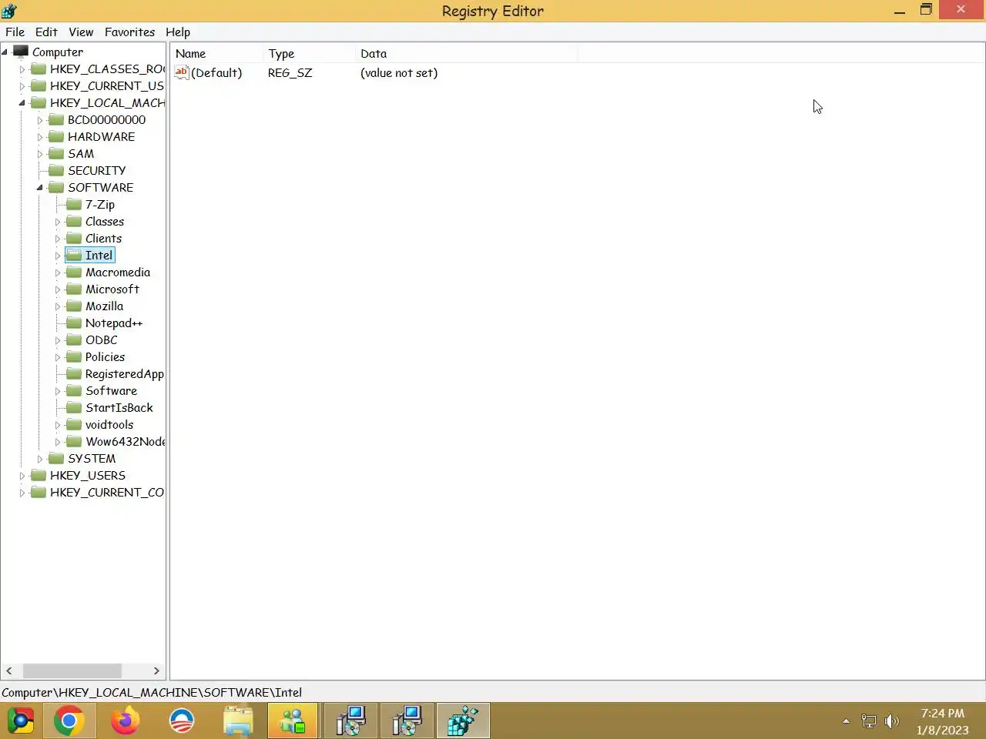Screen dimensions: 986x739
Task: Click the clock showing 7:24 PM
Action: tap(942, 721)
